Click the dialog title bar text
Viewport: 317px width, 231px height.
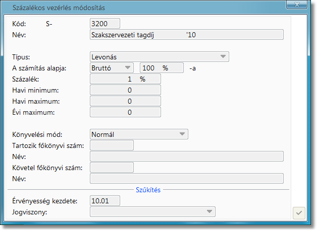coord(62,9)
